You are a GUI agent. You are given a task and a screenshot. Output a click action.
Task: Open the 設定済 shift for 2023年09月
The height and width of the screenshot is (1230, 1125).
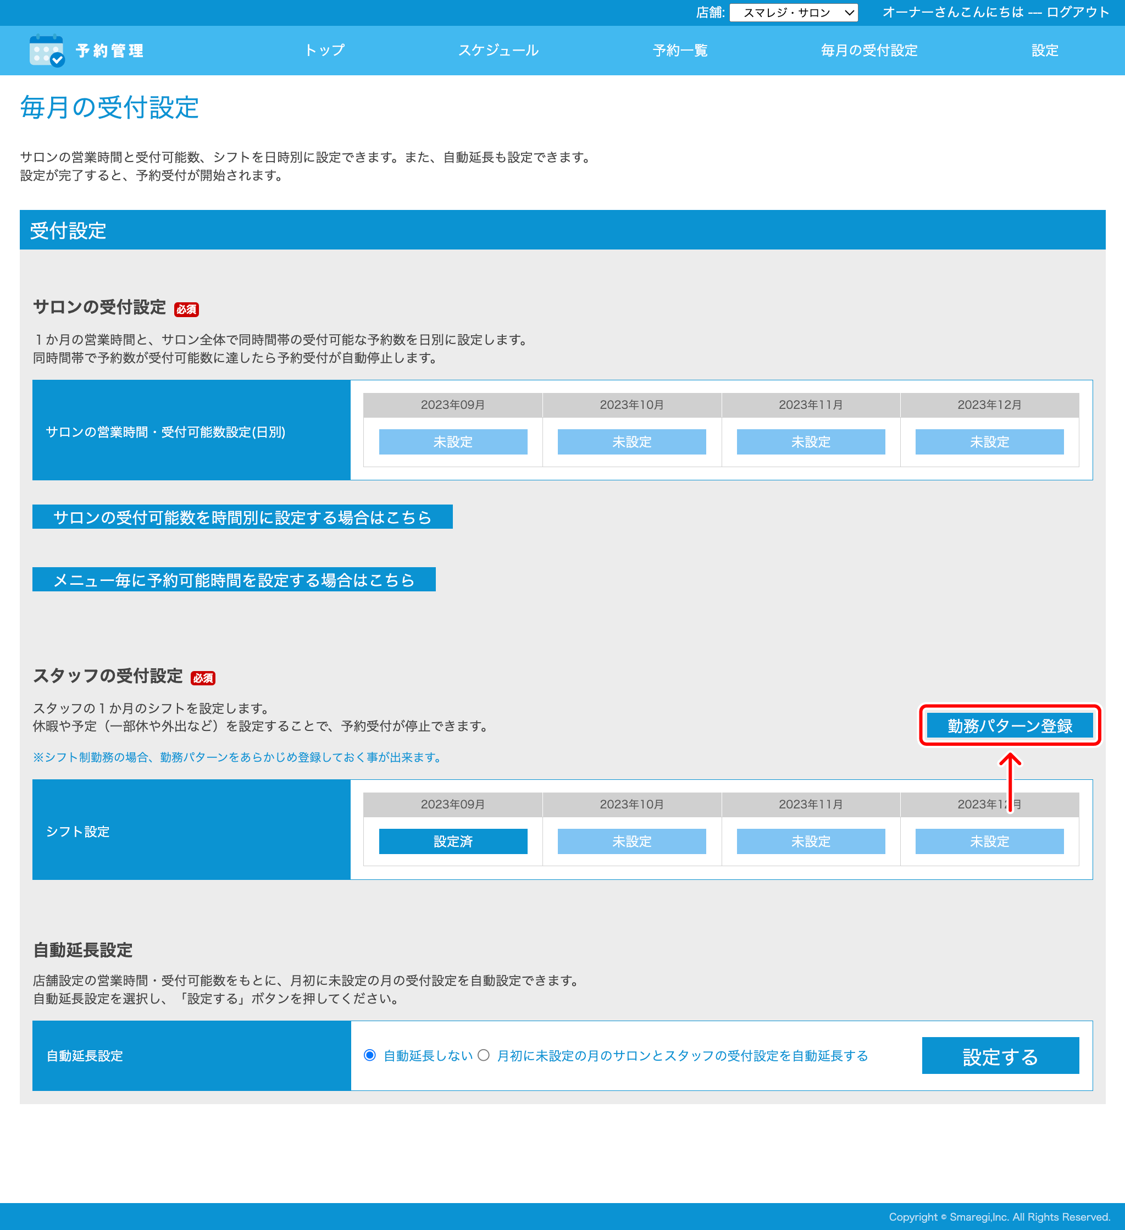[x=453, y=841]
